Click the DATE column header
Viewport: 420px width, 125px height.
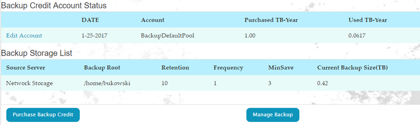[x=90, y=20]
